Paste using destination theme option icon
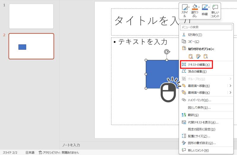Screen dimensions: 237x155 (x=191, y=56)
